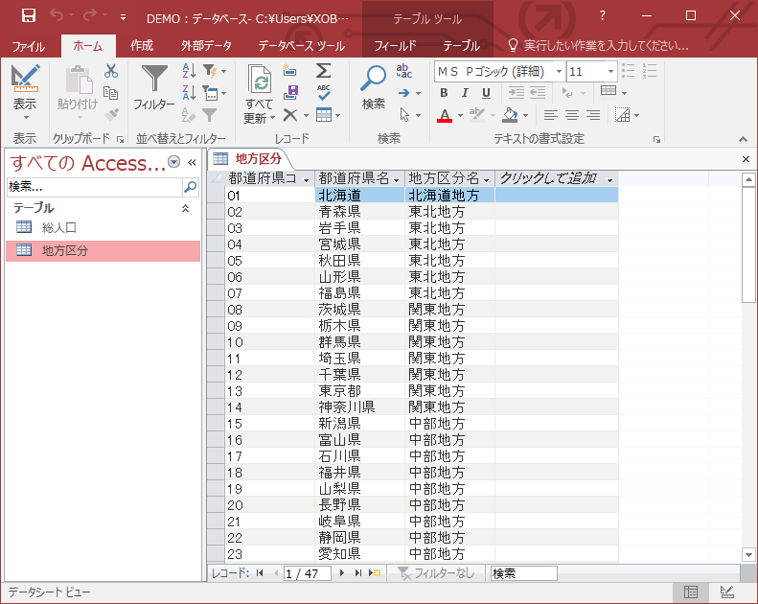
Task: Save the current record icon
Action: [290, 92]
